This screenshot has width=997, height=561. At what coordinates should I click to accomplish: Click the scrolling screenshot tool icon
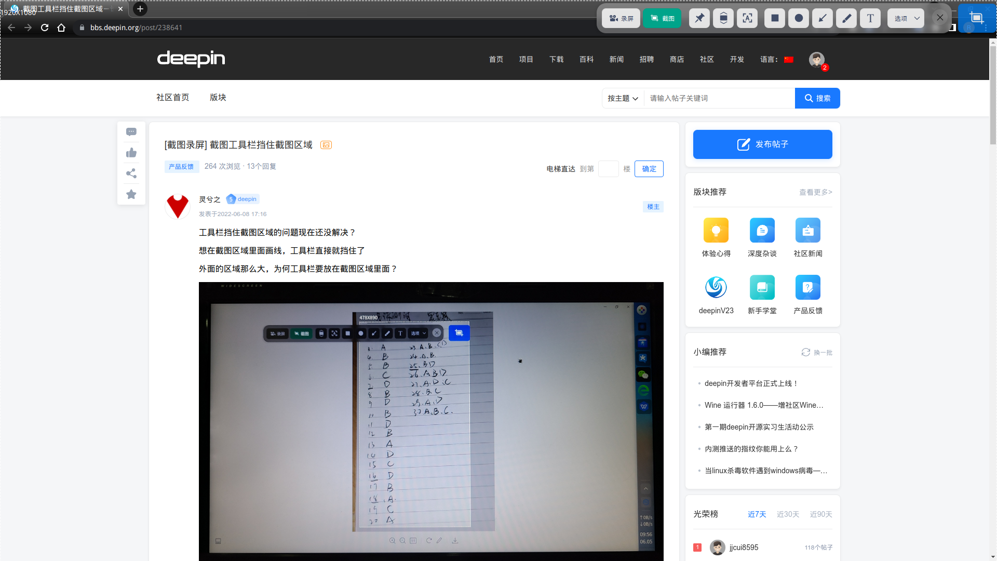(723, 18)
